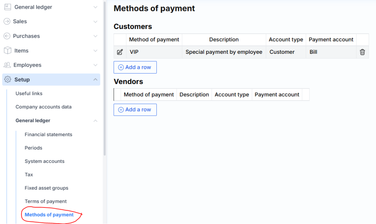
Task: Collapse the Setup section chevron
Action: click(95, 79)
